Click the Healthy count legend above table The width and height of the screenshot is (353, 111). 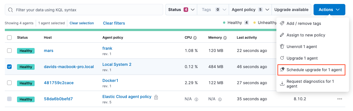pos(236,23)
